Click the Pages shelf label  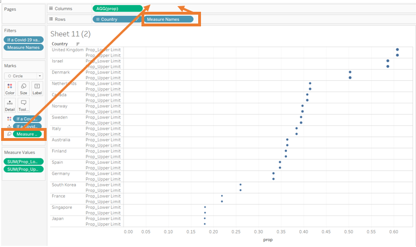pos(10,10)
